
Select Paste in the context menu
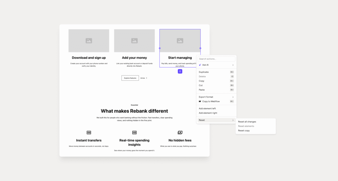[216, 90]
